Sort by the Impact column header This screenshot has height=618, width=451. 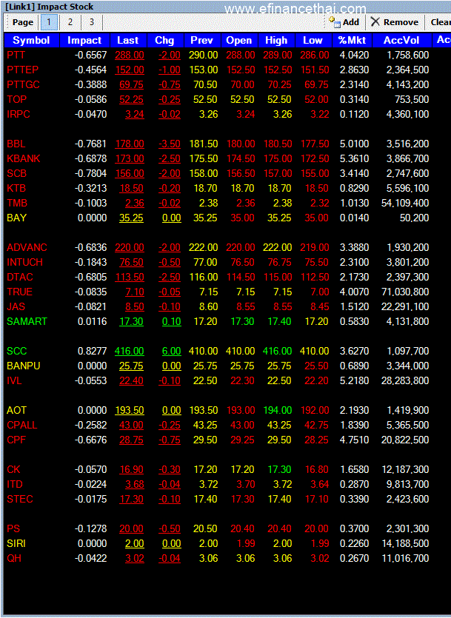(x=84, y=40)
